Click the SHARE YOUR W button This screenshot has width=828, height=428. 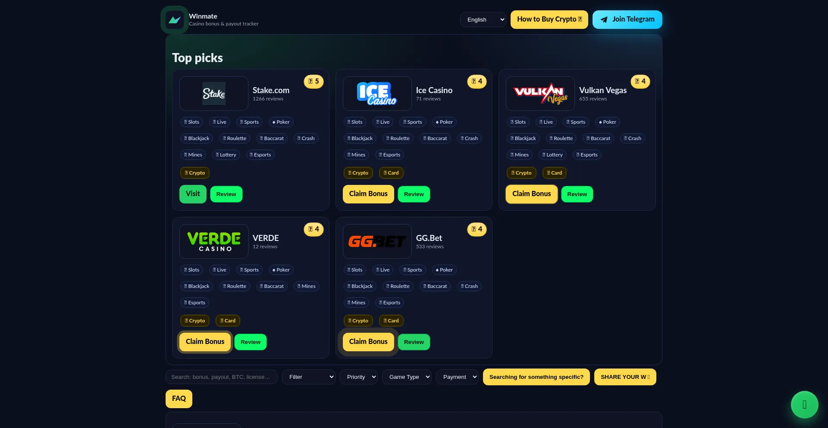click(625, 377)
